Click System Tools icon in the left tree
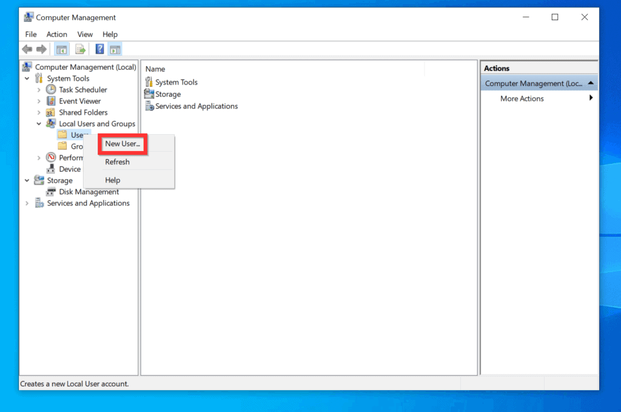621x412 pixels. (39, 78)
